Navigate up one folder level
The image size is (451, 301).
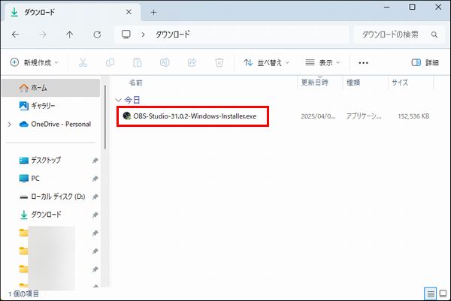click(70, 35)
